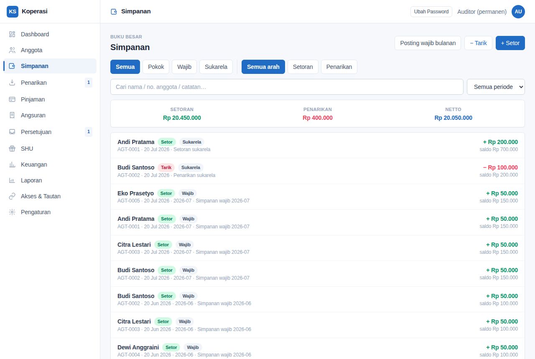Image resolution: width=535 pixels, height=359 pixels.
Task: Filter by Pokok savings type
Action: click(x=156, y=67)
